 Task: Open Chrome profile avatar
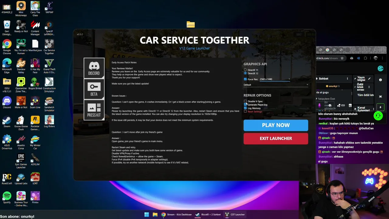tap(375, 58)
